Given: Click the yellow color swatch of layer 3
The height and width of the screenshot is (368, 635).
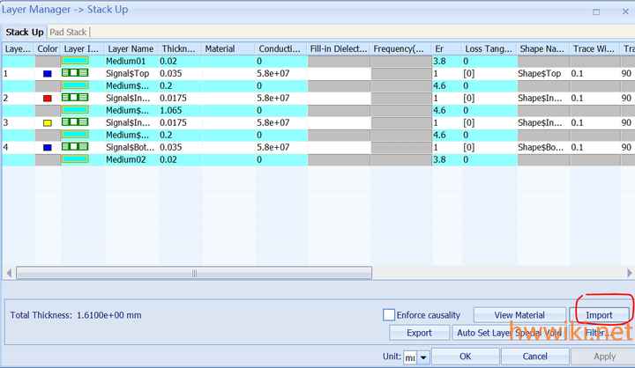Looking at the screenshot, I should 48,123.
